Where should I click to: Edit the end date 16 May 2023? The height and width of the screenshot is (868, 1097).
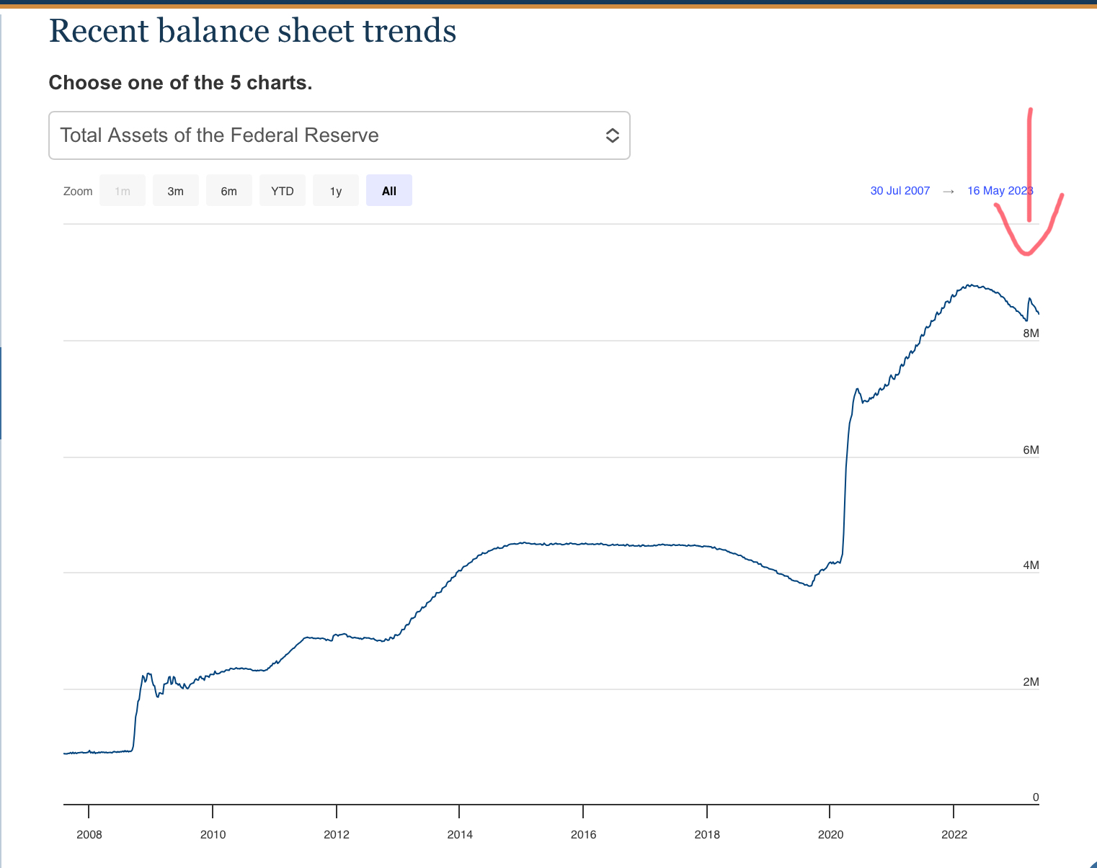tap(1000, 191)
